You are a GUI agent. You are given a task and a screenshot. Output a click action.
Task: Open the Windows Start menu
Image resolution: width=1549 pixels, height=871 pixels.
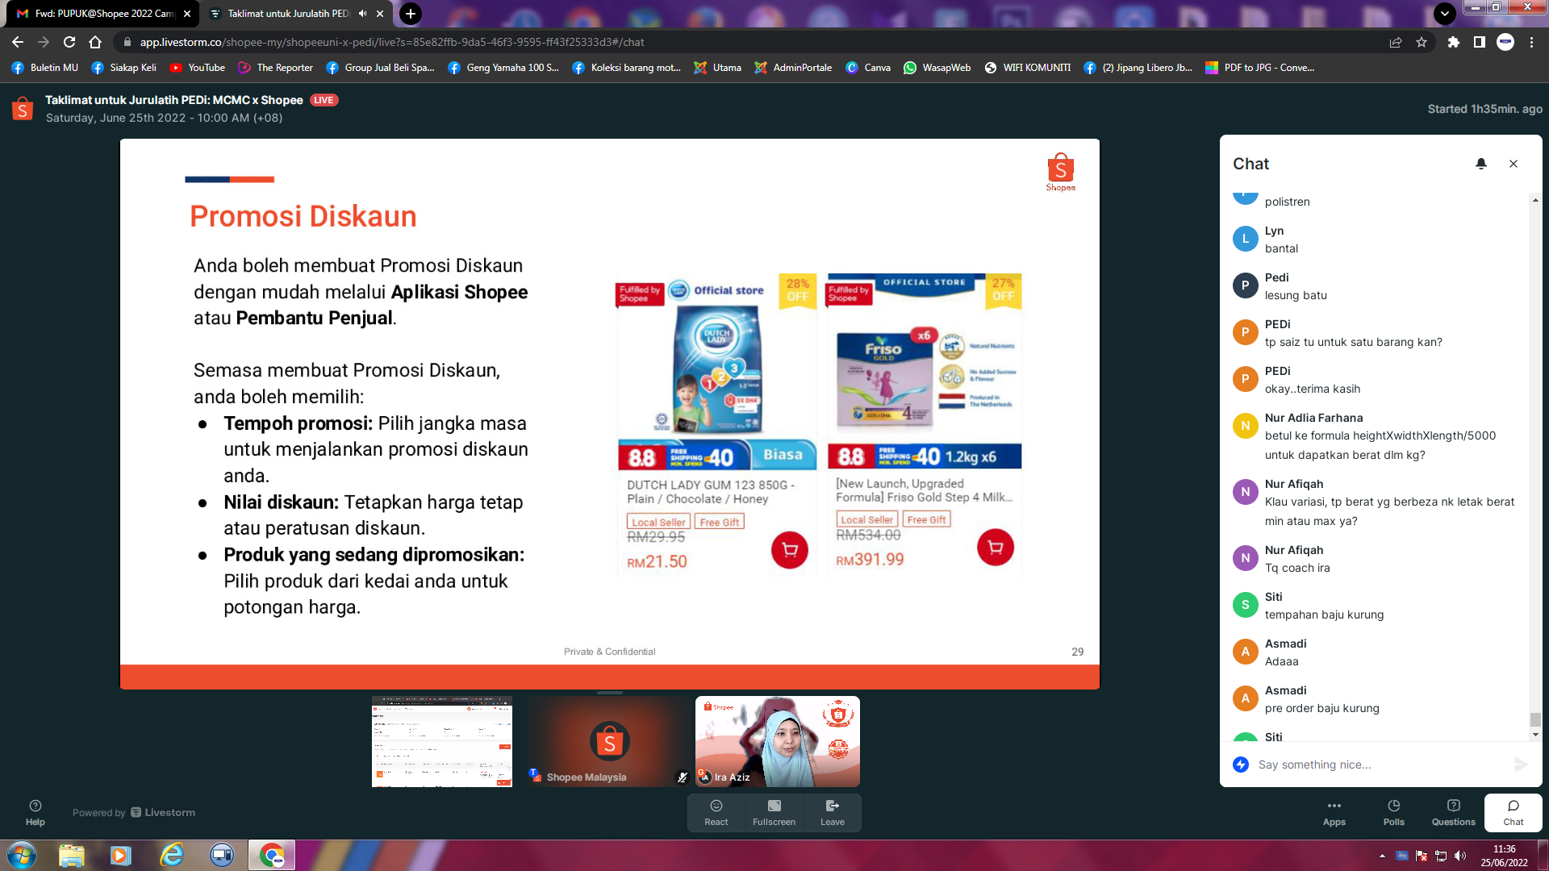pyautogui.click(x=21, y=855)
